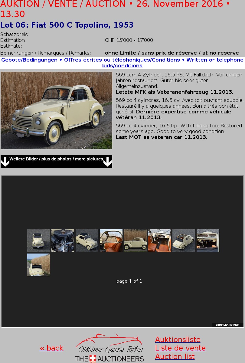Open the steering wheel and orange seat thumbnail
This screenshot has height=363, width=245.
[160, 240]
